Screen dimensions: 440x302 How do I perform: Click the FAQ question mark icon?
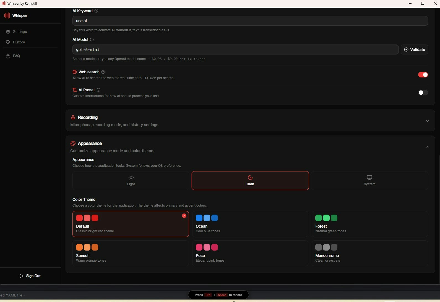(x=8, y=56)
